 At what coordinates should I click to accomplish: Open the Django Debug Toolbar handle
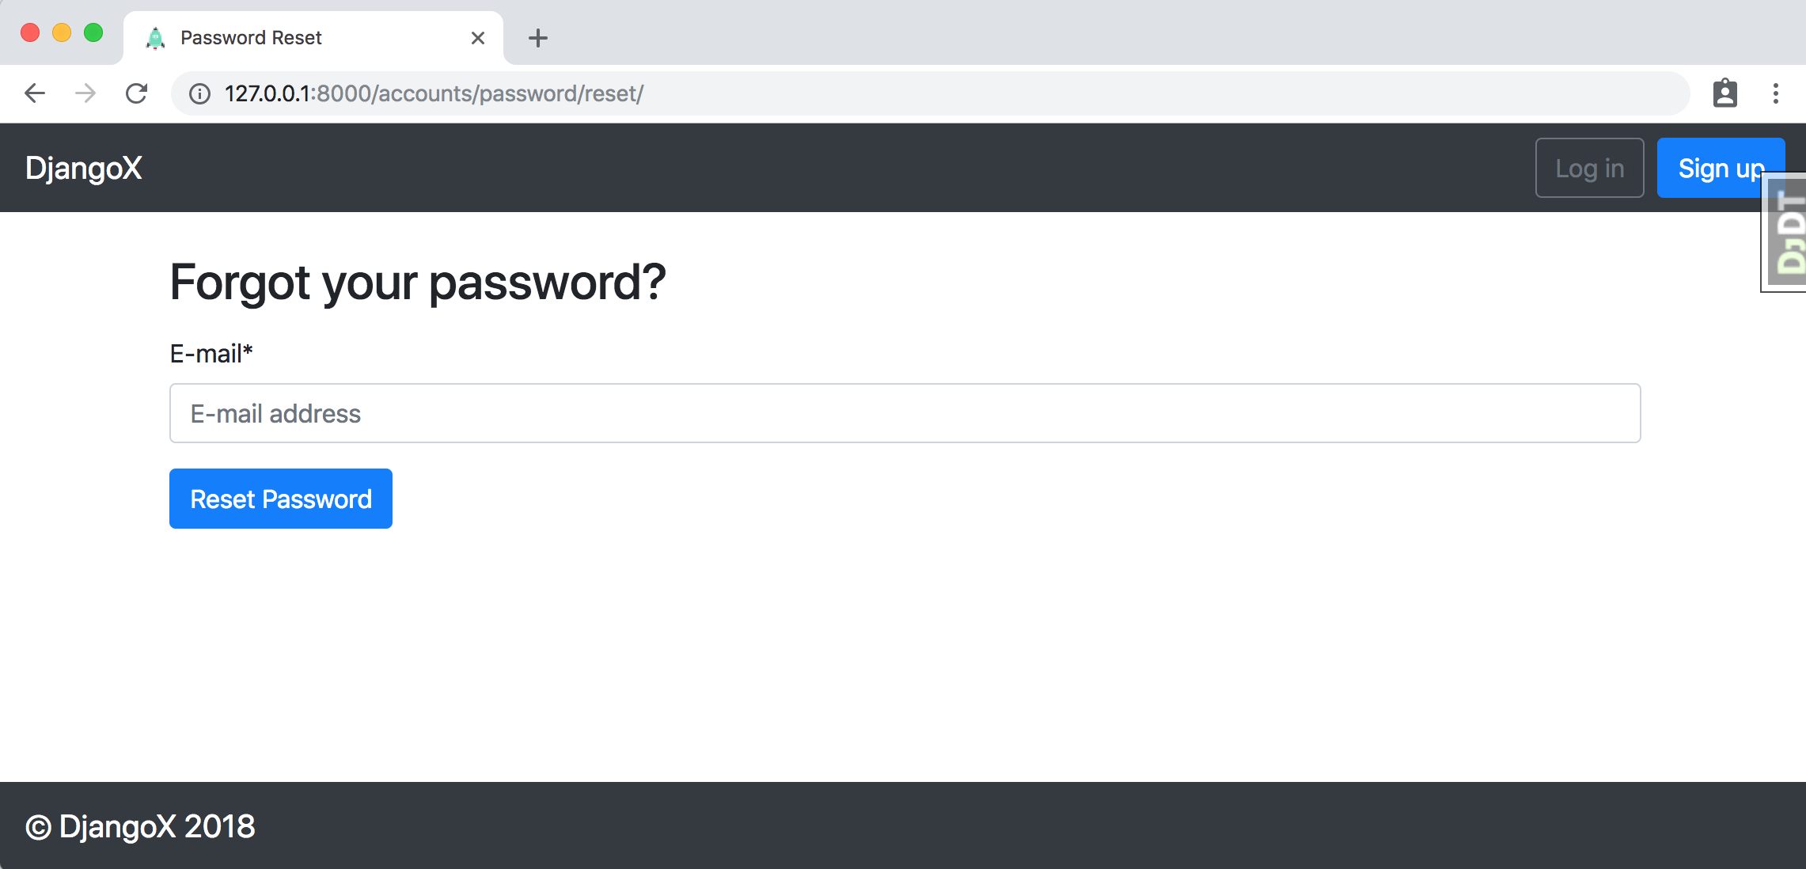point(1787,233)
